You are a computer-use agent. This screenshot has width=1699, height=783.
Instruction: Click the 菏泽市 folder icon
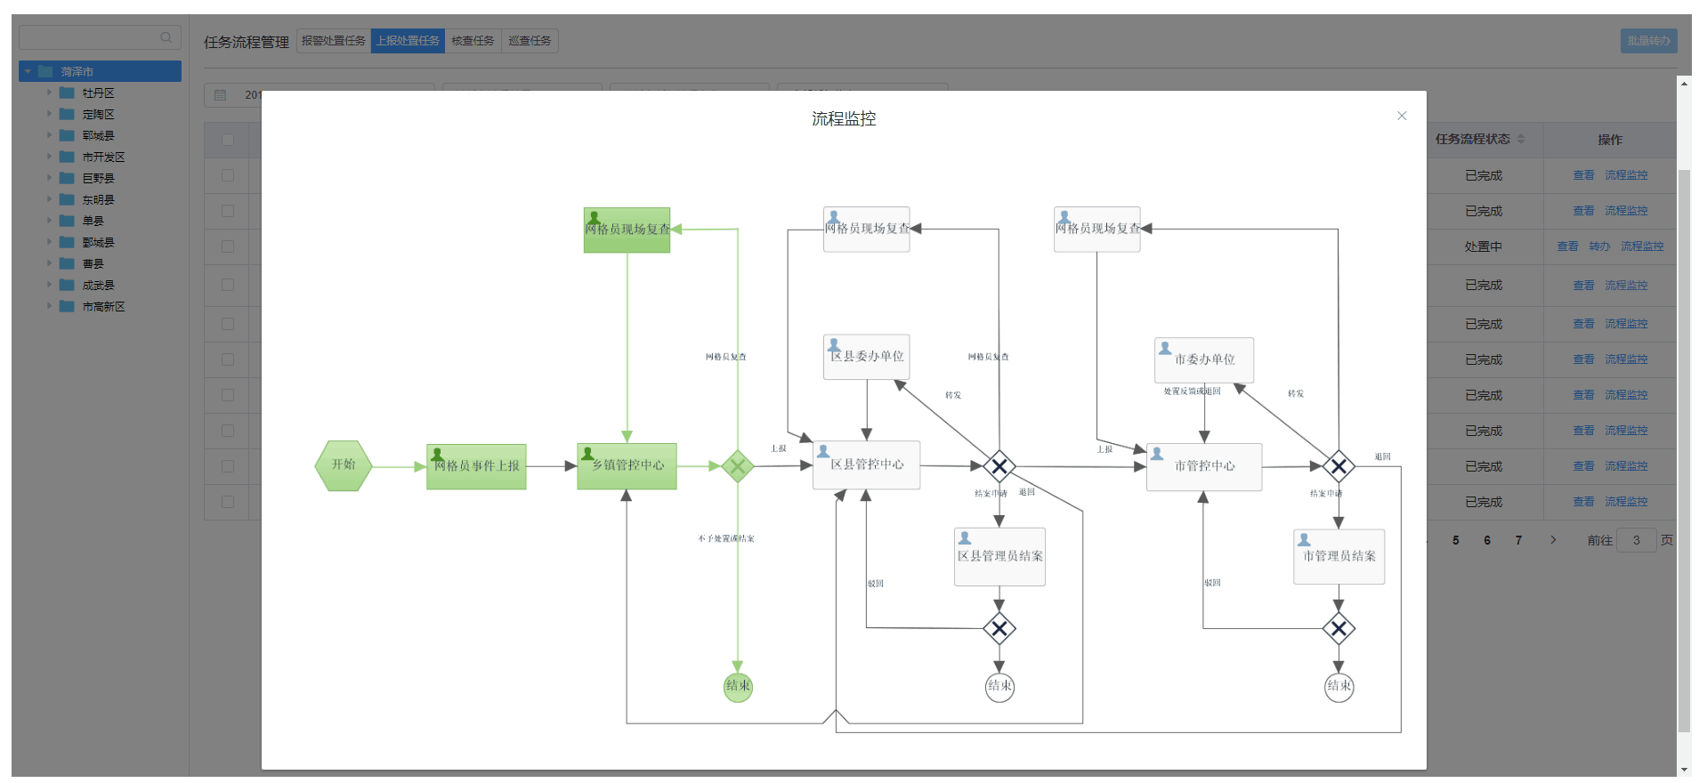point(45,71)
